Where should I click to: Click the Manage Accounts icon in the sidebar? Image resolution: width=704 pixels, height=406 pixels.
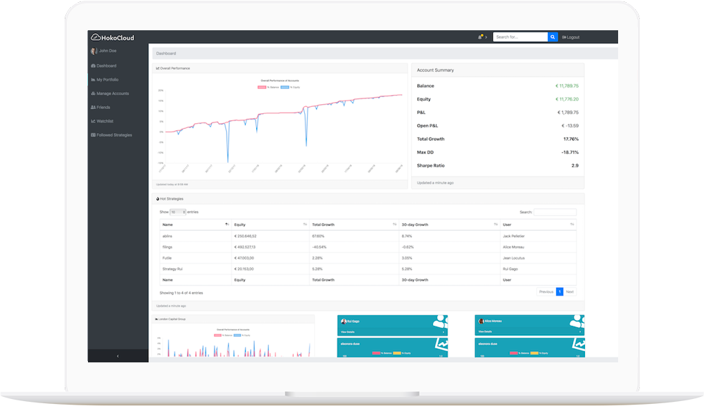coord(94,94)
